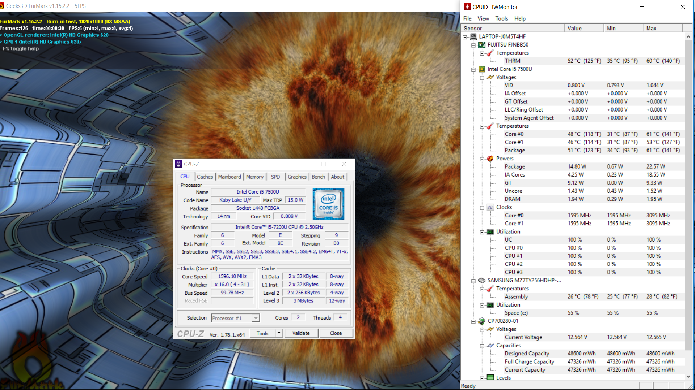Click the CPU-Z title bar icon

pos(178,164)
